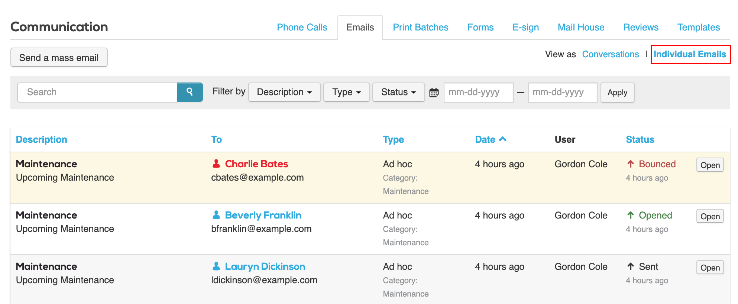The image size is (738, 304).
Task: Sort by To column header
Action: point(216,139)
